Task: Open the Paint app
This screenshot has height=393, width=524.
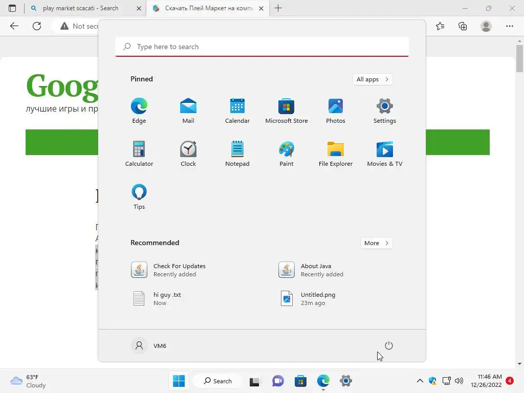Action: coord(287,154)
